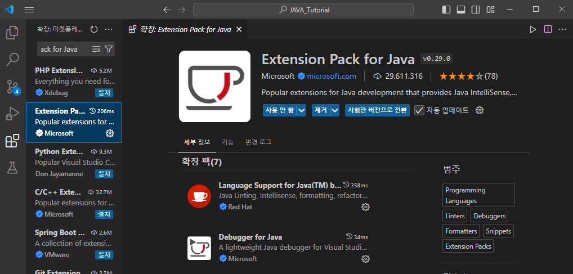Switch to the 변경 로그 changelog tab
The image size is (573, 274).
point(259,142)
